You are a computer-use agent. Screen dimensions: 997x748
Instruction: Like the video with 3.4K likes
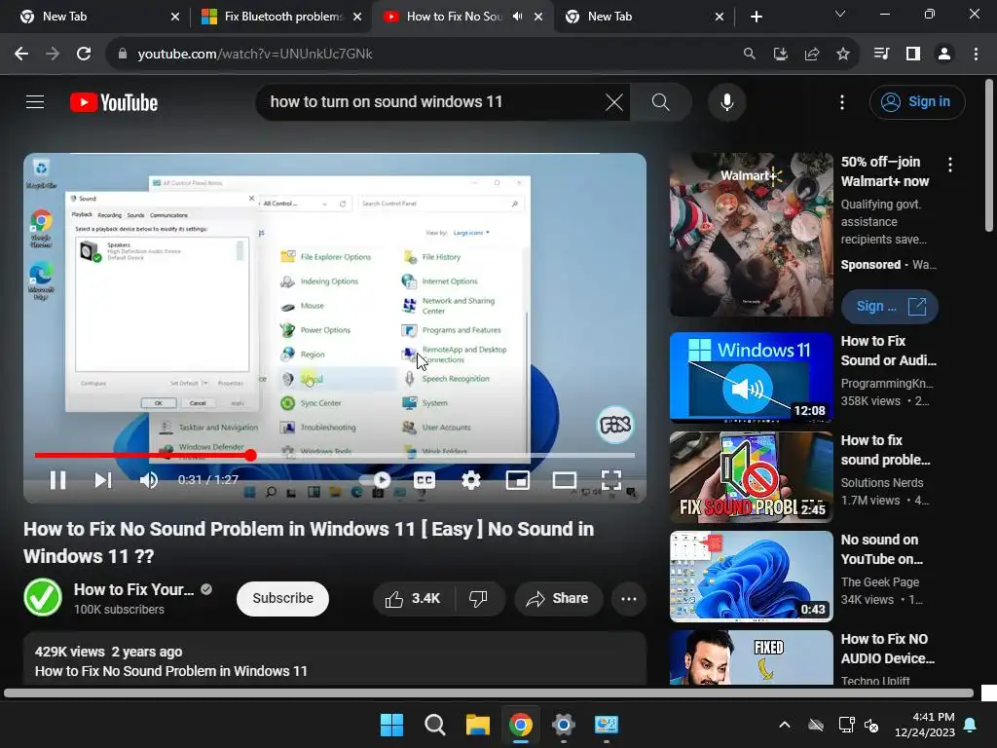coord(413,599)
